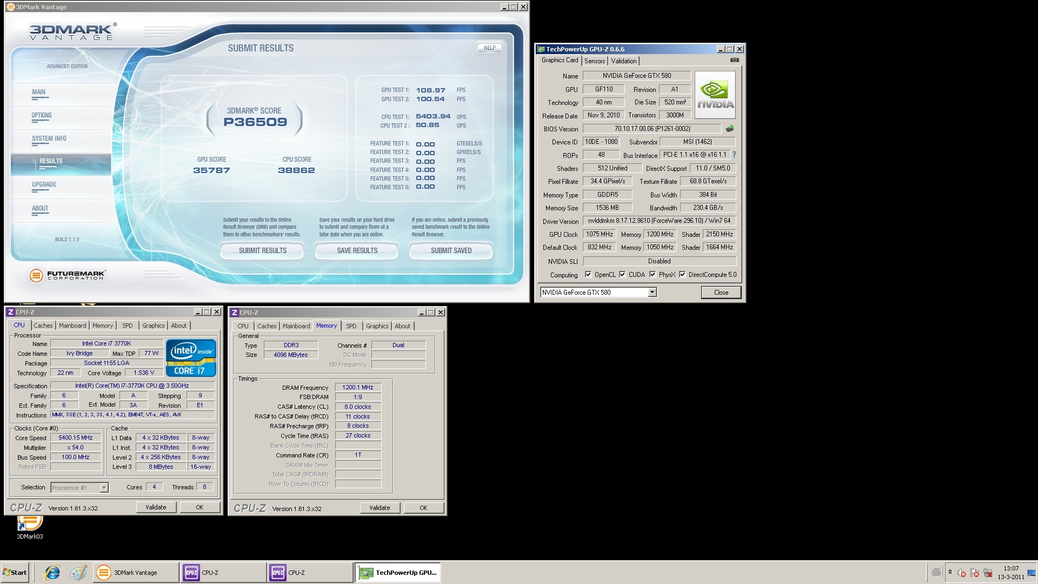Toggle the CUDA checkbox

click(622, 275)
